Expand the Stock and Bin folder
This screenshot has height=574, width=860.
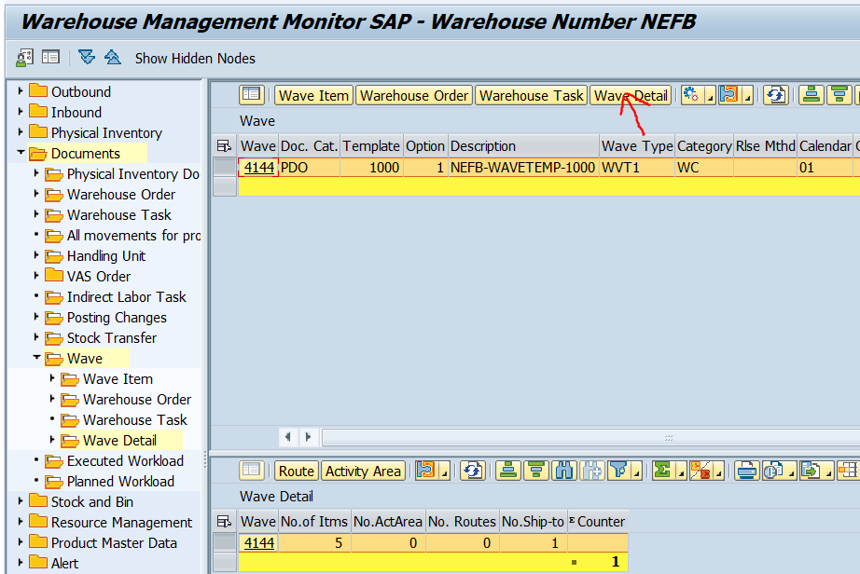tap(21, 500)
